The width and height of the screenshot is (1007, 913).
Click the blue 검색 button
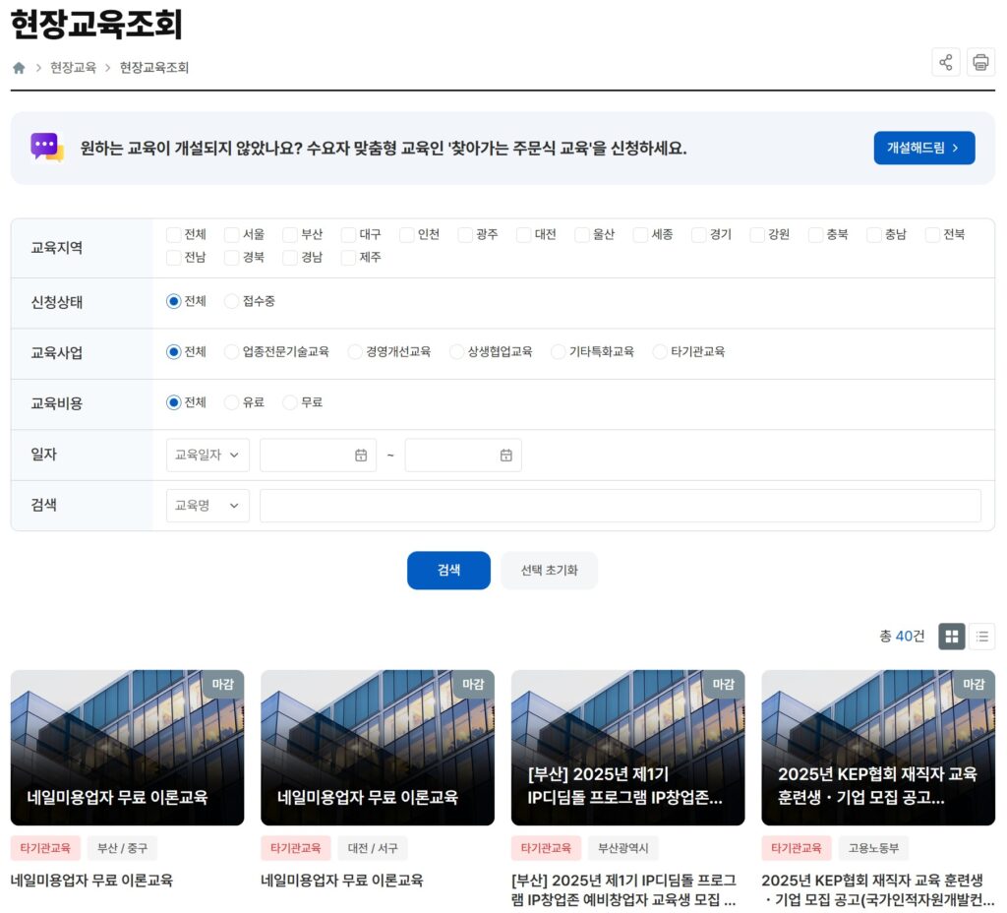point(448,570)
